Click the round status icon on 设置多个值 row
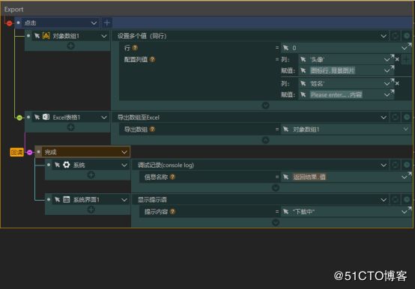This screenshot has width=415, height=289. (407, 36)
